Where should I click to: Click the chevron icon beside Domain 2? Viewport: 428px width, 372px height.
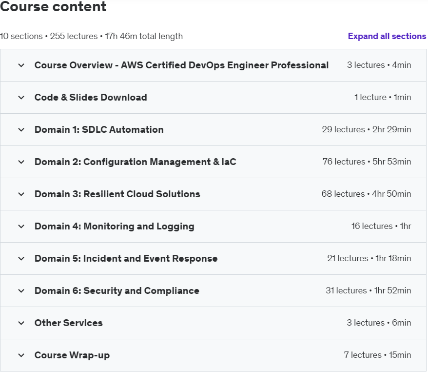pos(21,162)
